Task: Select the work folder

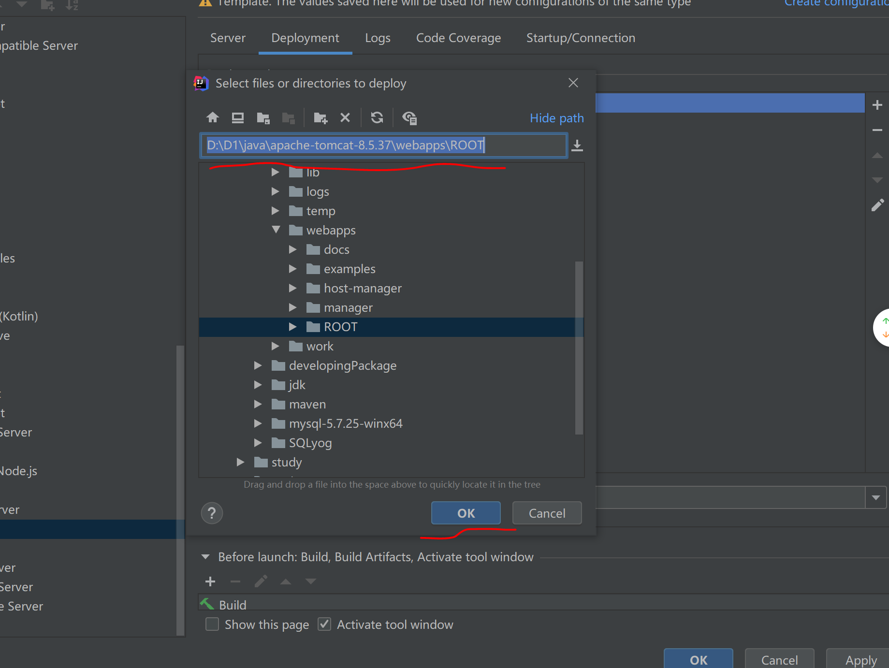Action: coord(320,346)
